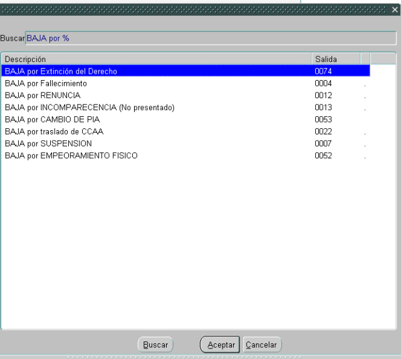The width and height of the screenshot is (401, 359).
Task: Click the Buscar search text field
Action: coord(210,38)
